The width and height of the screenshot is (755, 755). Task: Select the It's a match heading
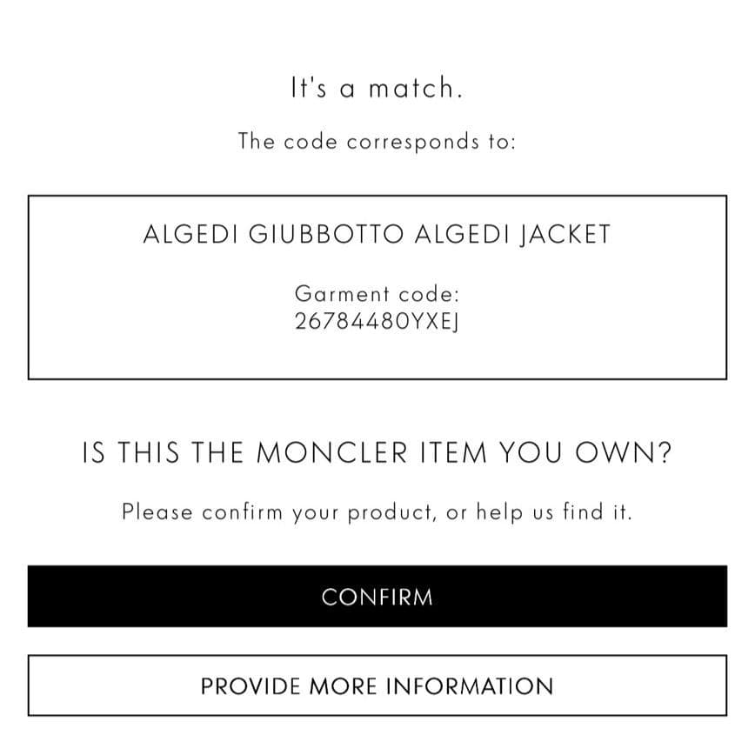(x=377, y=87)
